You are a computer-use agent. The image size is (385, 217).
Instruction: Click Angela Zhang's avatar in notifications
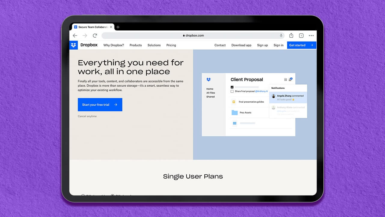click(x=273, y=96)
